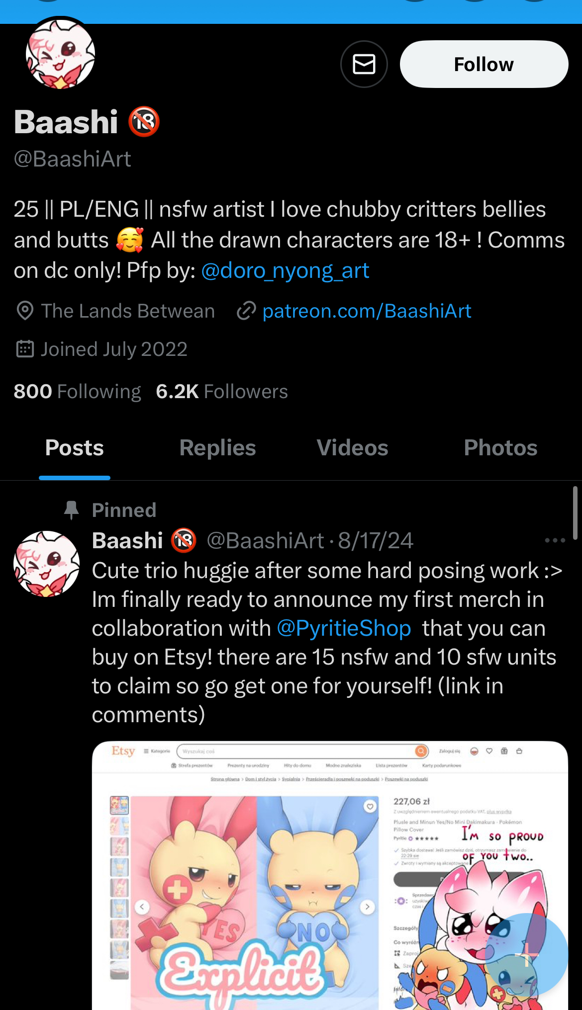Select the Posts tab
This screenshot has height=1010, width=582.
coord(75,448)
